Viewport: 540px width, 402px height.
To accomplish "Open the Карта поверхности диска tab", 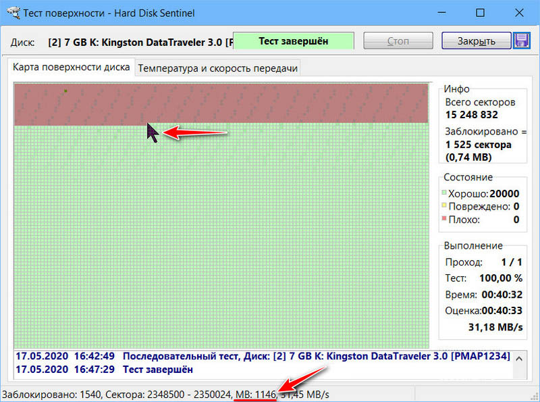I will click(x=71, y=68).
